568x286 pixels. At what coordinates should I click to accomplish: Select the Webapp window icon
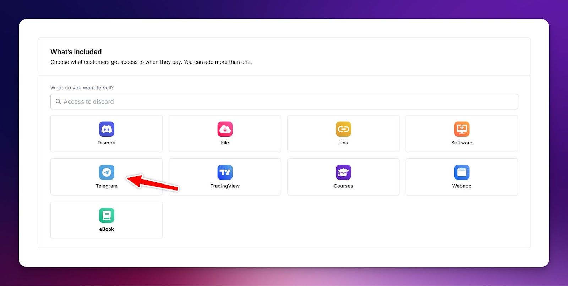[x=462, y=172]
